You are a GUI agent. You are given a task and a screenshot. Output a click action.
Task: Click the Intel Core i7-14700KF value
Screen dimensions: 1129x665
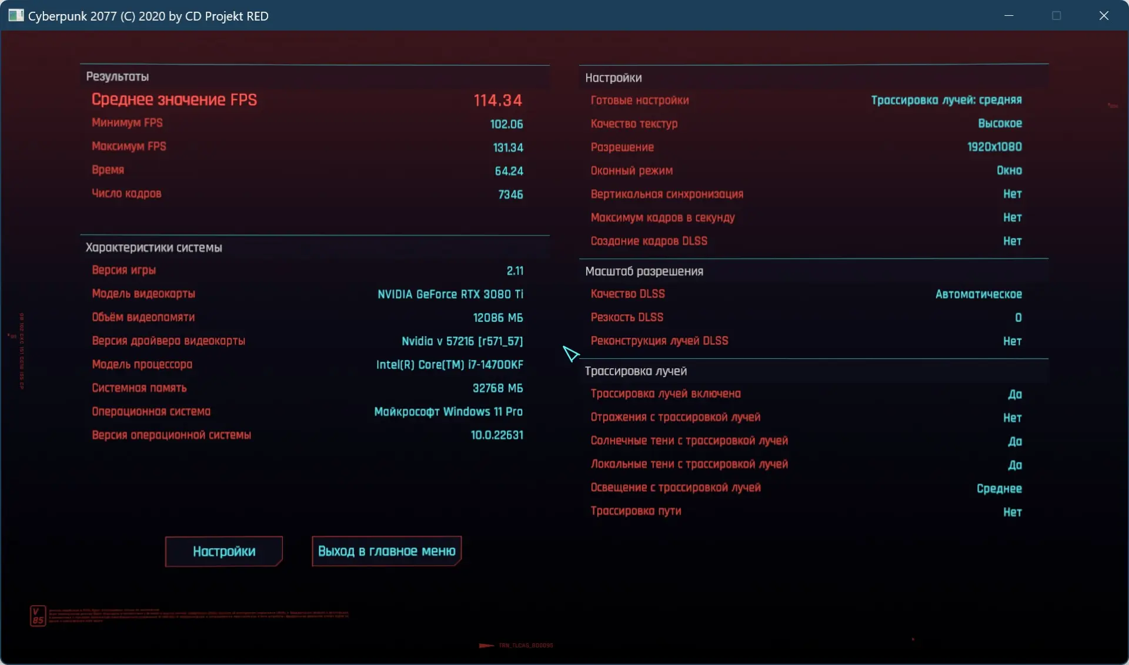point(450,365)
